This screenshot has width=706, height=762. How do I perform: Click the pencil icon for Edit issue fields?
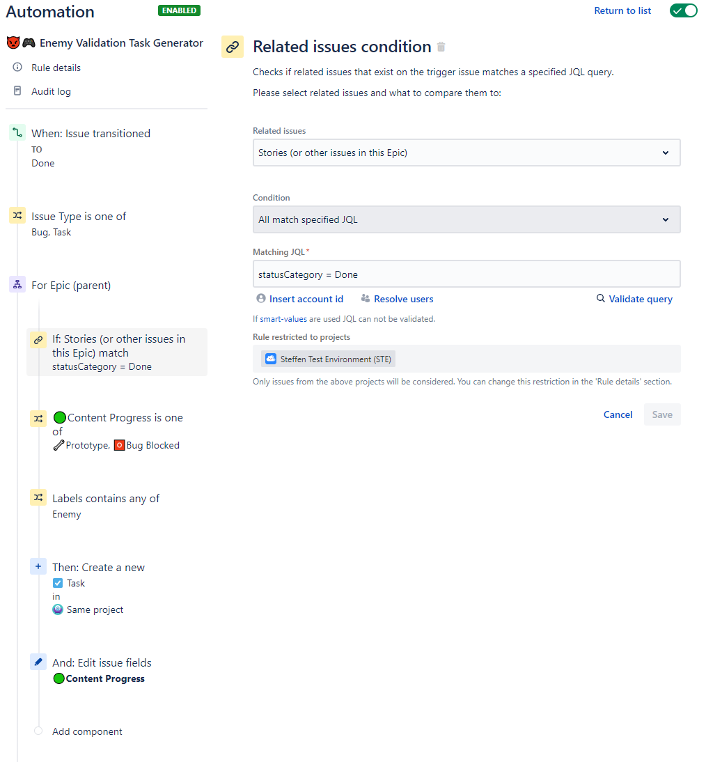point(38,662)
